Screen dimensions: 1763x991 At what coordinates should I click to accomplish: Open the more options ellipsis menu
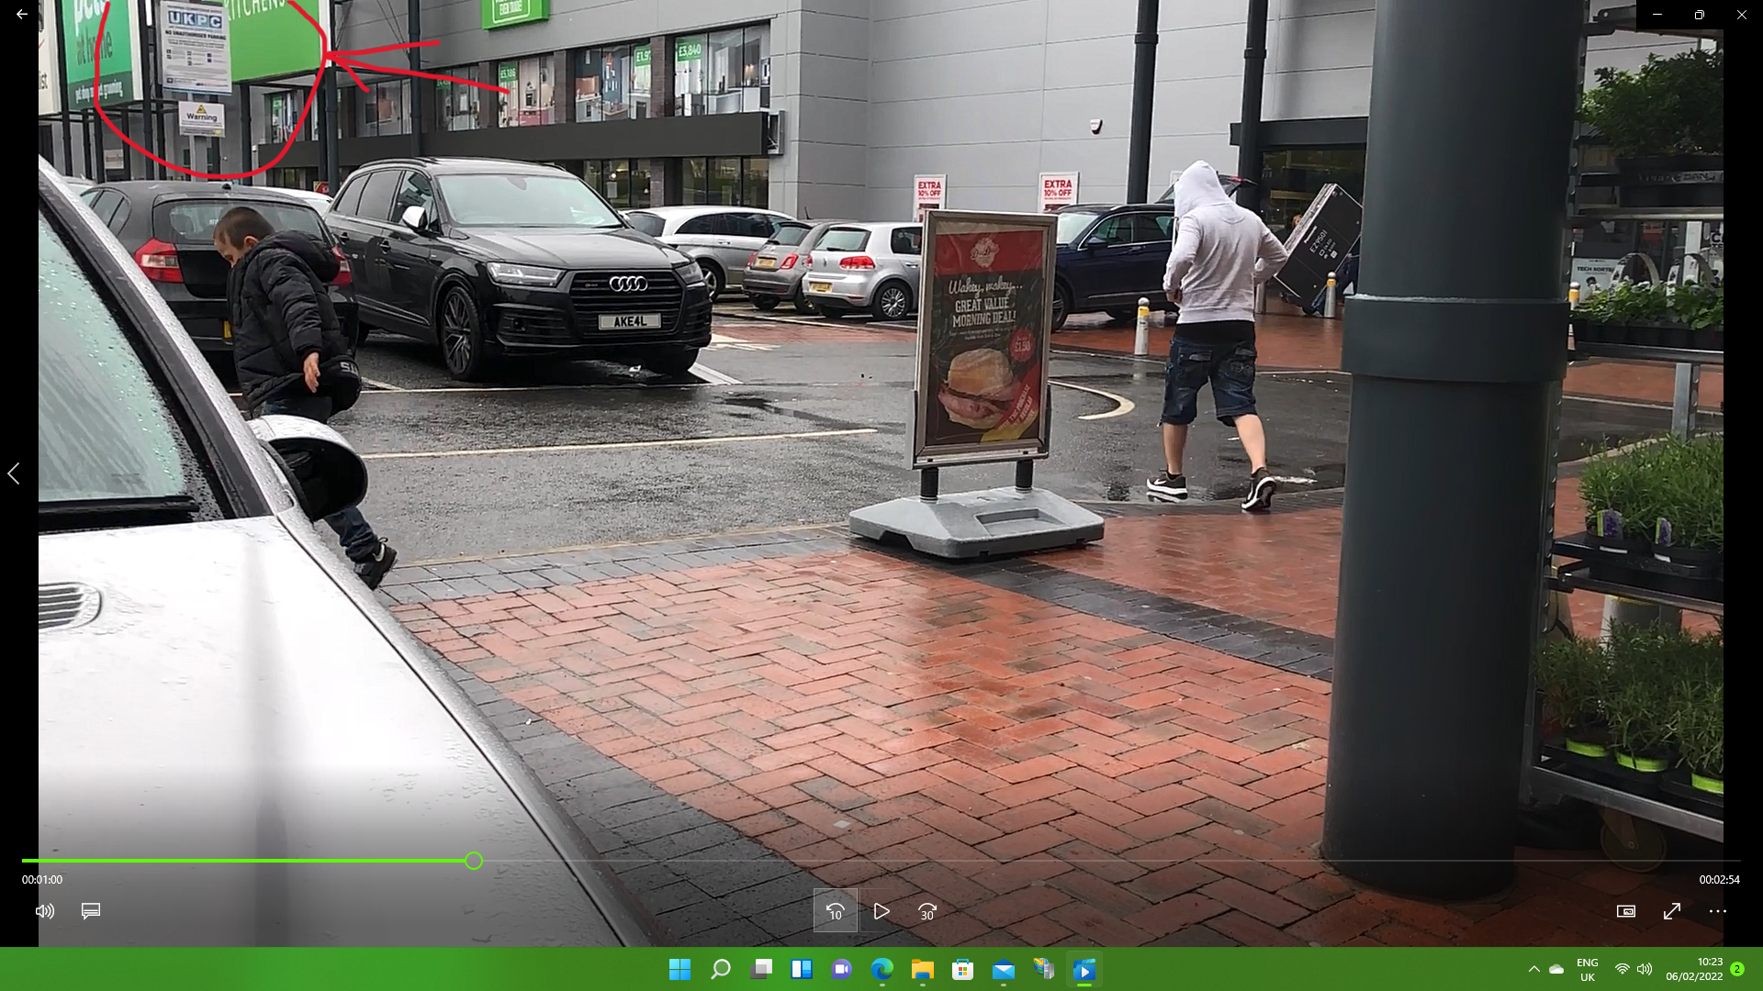click(1717, 911)
